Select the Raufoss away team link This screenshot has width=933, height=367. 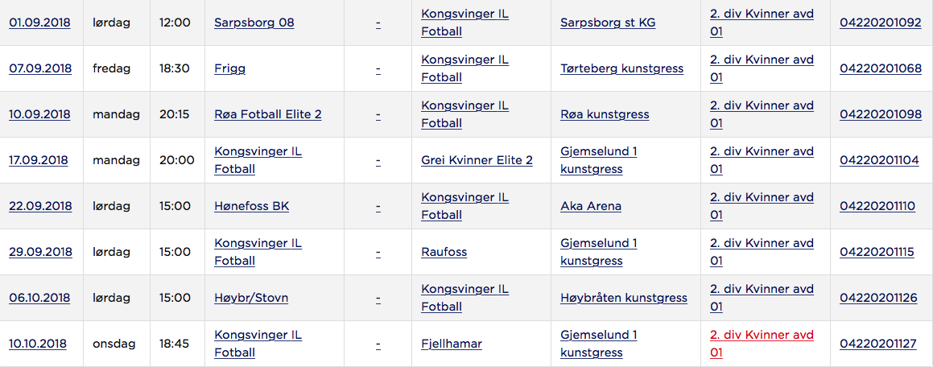point(444,252)
